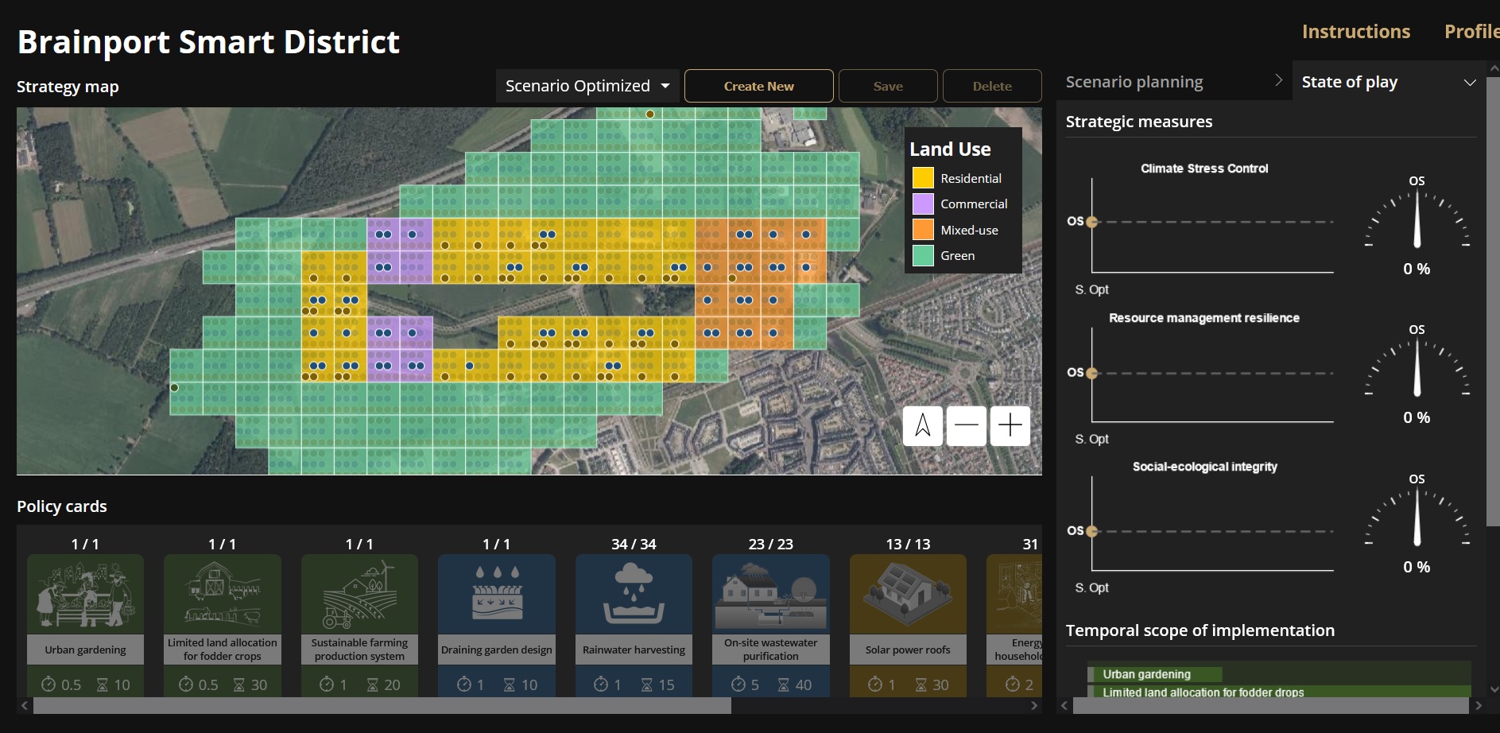Click the policy cards horizontal scrollbar
The width and height of the screenshot is (1500, 733).
coord(382,705)
